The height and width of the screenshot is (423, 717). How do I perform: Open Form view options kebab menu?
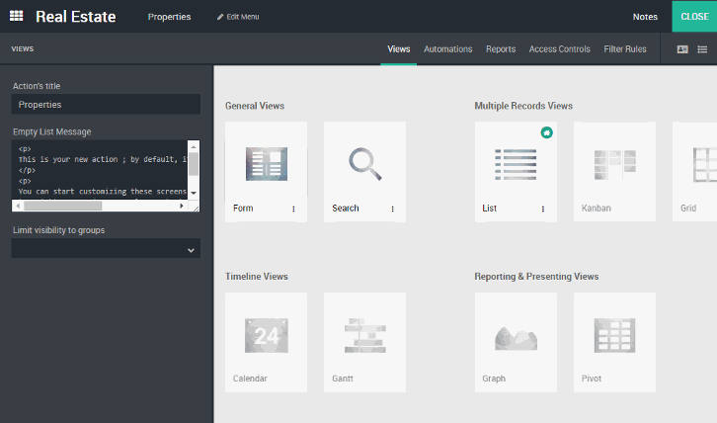click(293, 209)
